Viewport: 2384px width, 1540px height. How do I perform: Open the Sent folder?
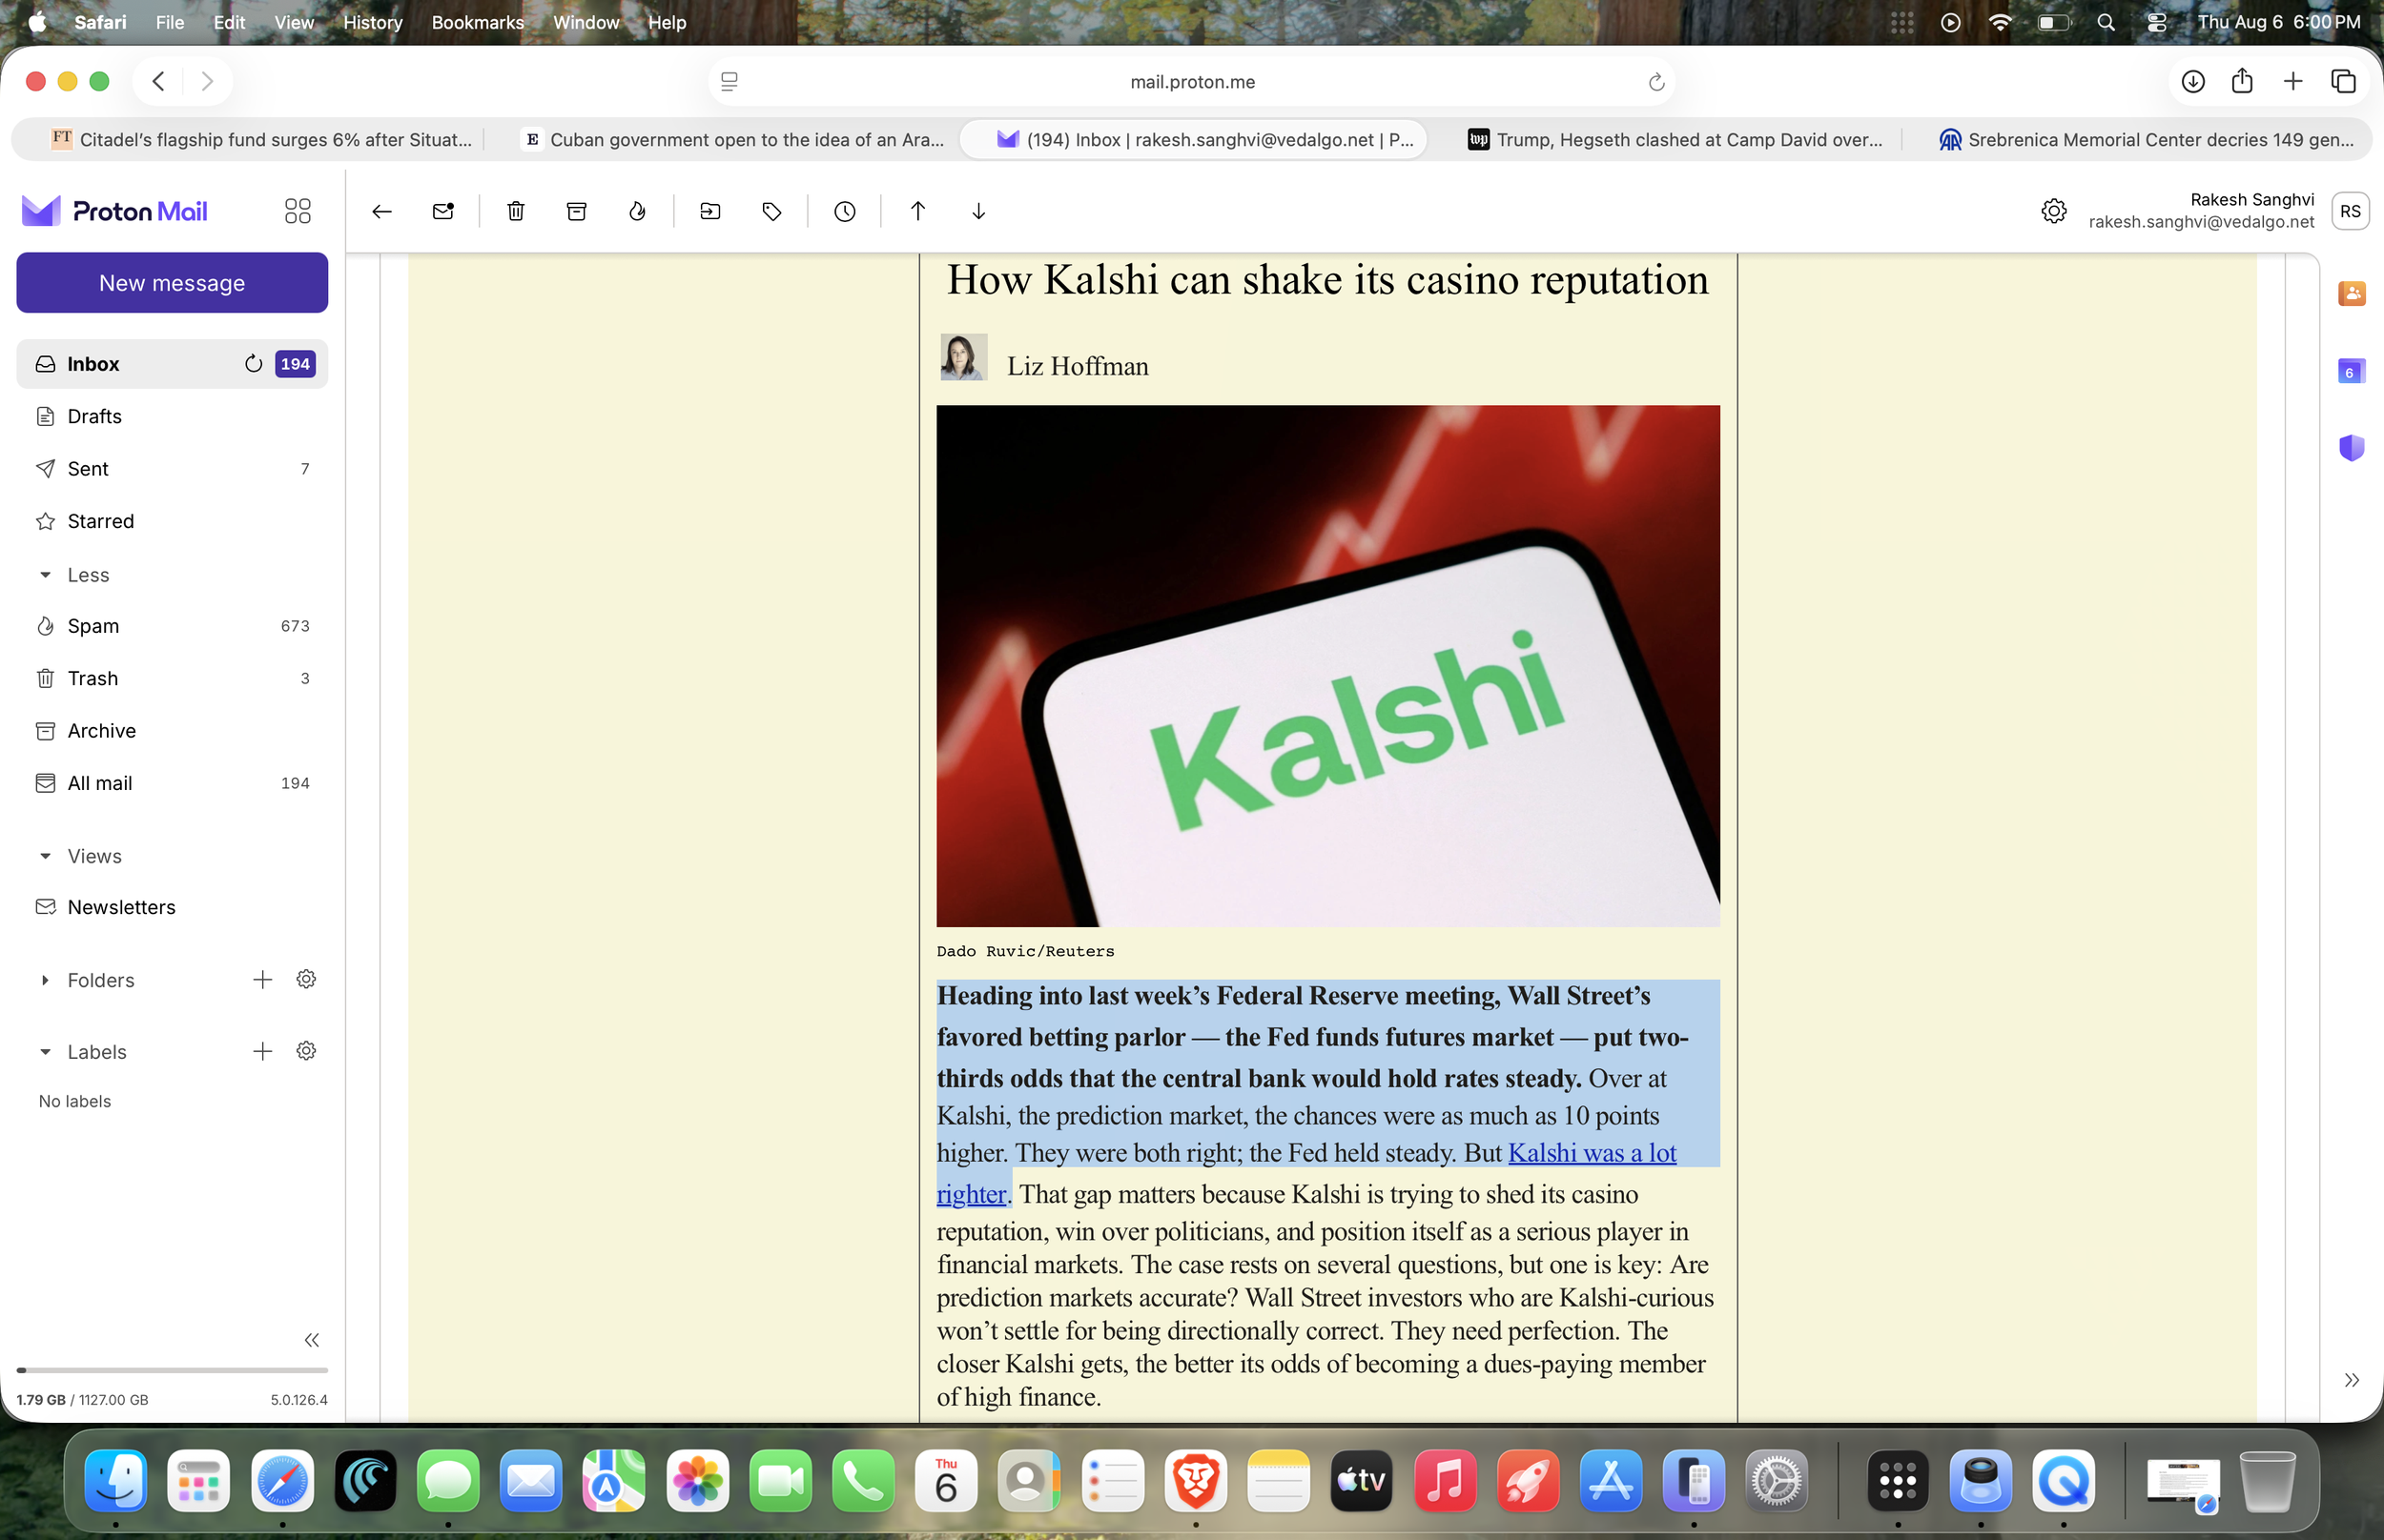point(172,469)
